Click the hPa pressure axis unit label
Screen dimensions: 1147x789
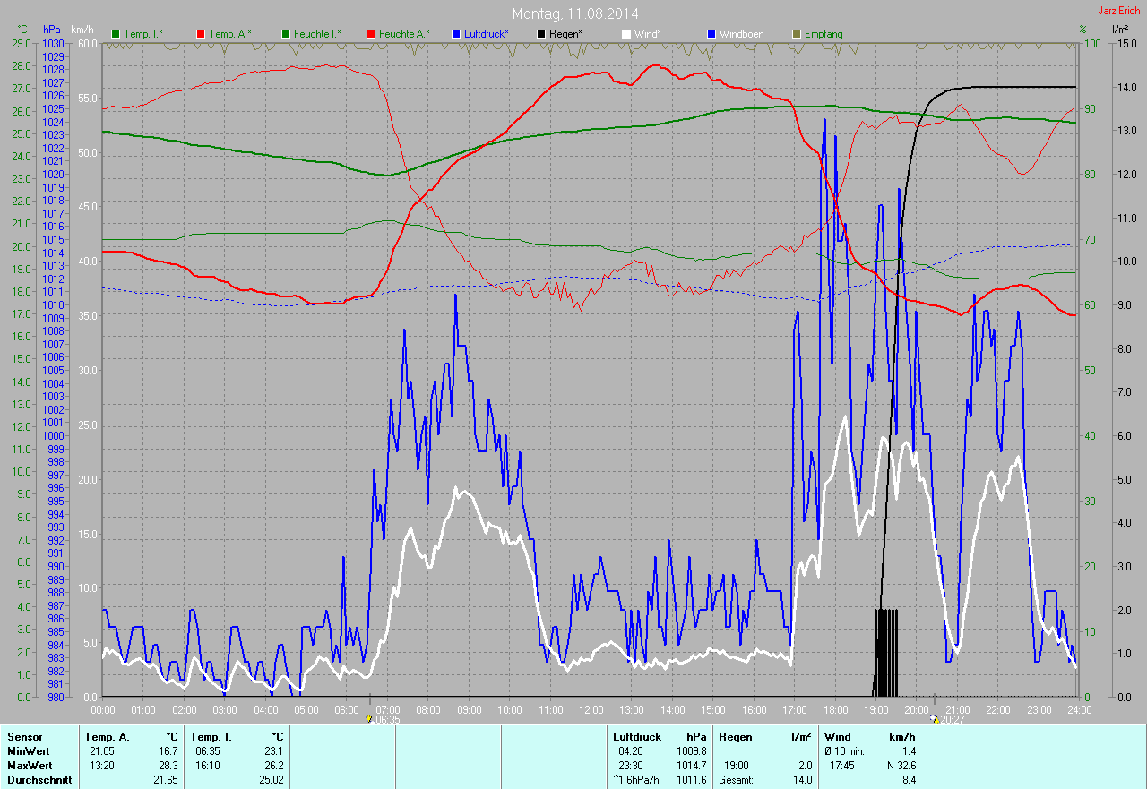coord(52,30)
